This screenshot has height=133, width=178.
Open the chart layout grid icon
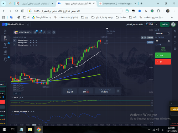pyautogui.click(x=54, y=32)
